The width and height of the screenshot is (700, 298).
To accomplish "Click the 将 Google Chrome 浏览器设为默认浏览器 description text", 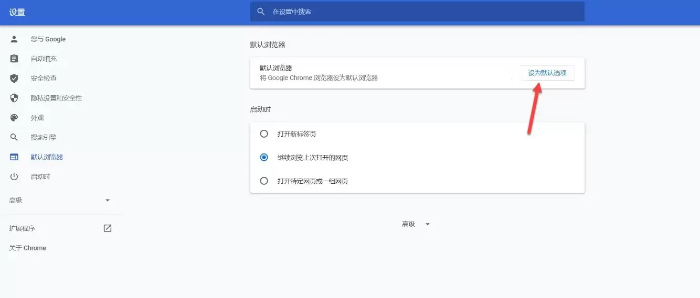I will 319,78.
